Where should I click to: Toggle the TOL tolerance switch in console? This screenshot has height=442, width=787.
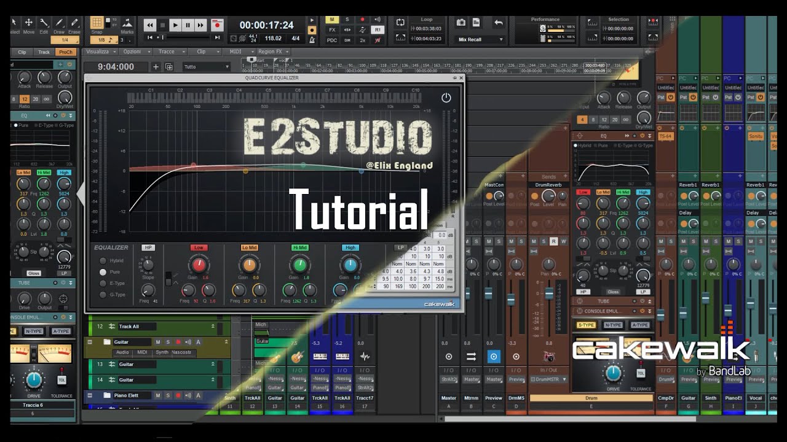pyautogui.click(x=641, y=373)
